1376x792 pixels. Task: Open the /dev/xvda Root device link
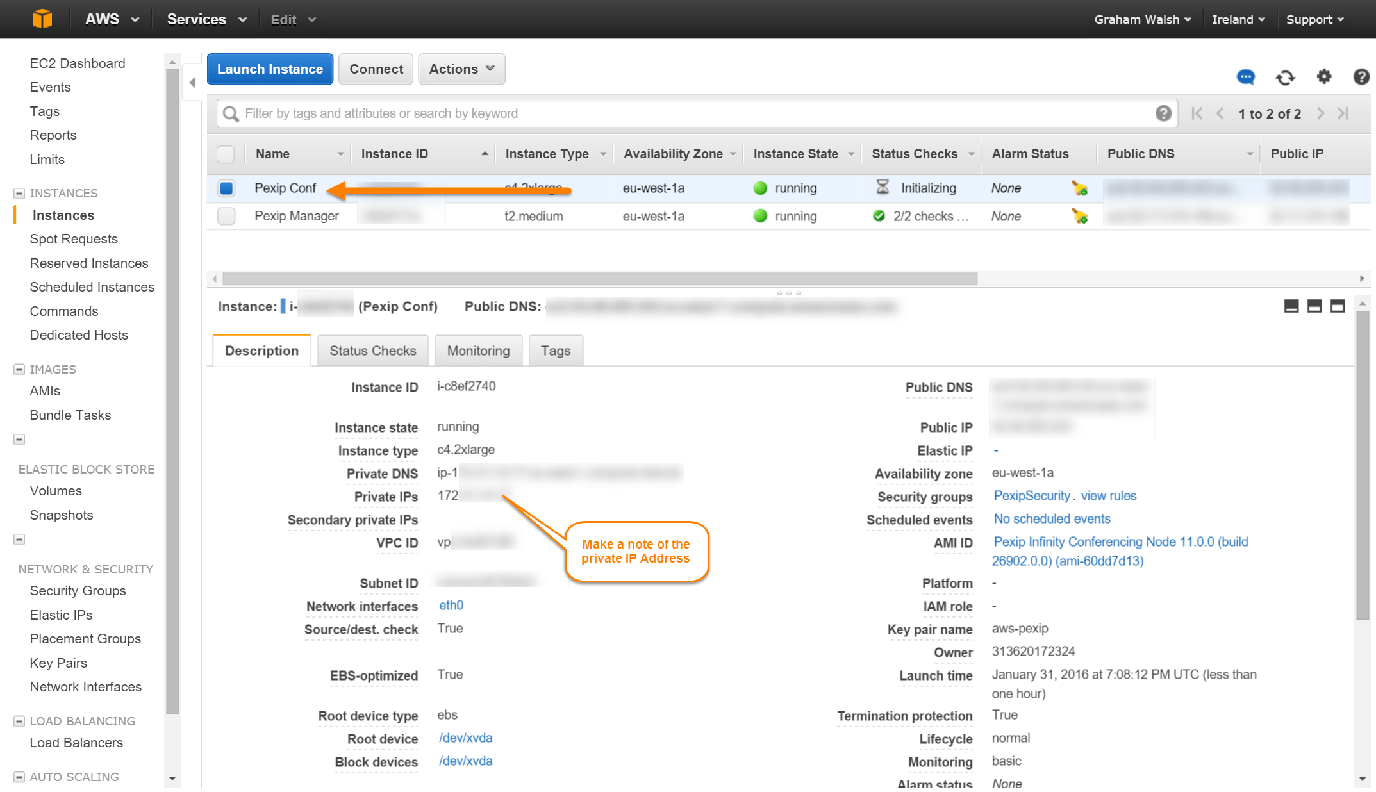point(465,738)
